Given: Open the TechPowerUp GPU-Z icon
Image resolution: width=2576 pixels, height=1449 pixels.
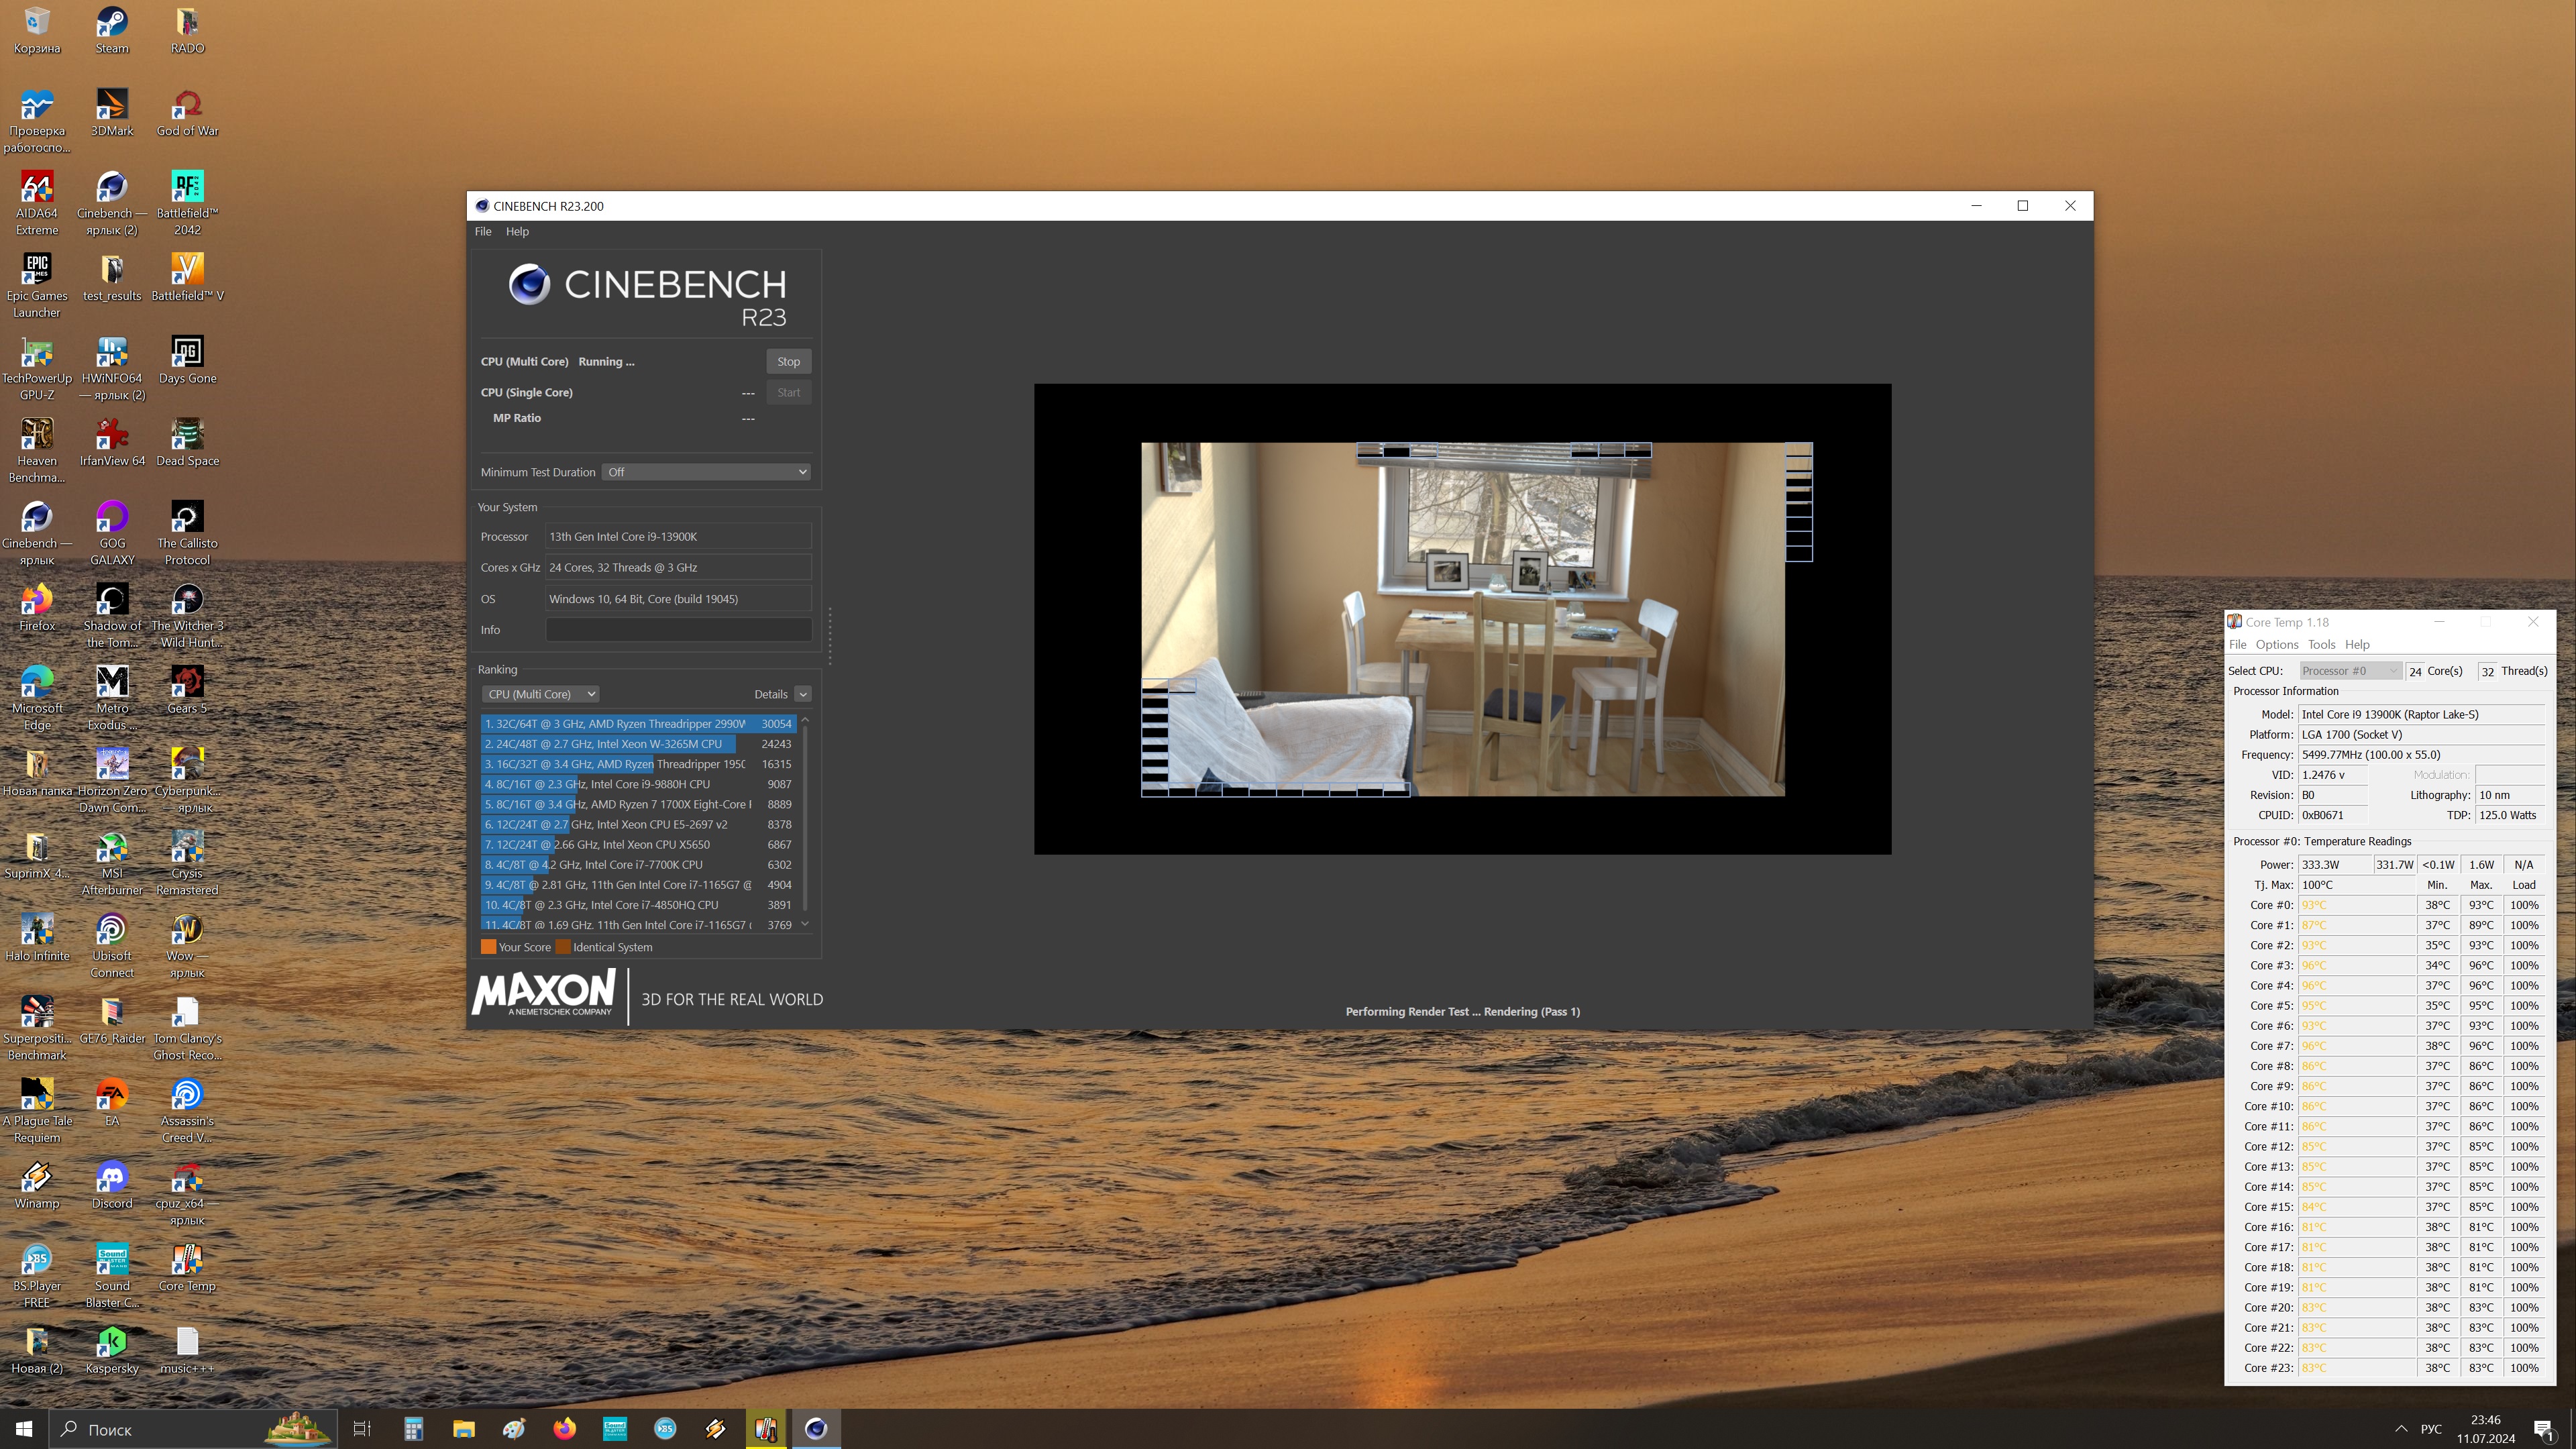Looking at the screenshot, I should [x=37, y=353].
